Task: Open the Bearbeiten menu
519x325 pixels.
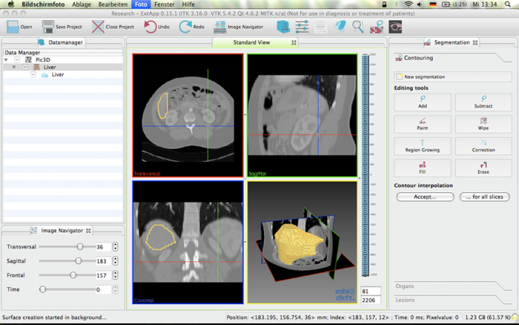Action: (113, 4)
